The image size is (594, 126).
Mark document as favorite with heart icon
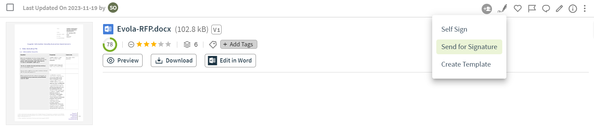[518, 9]
